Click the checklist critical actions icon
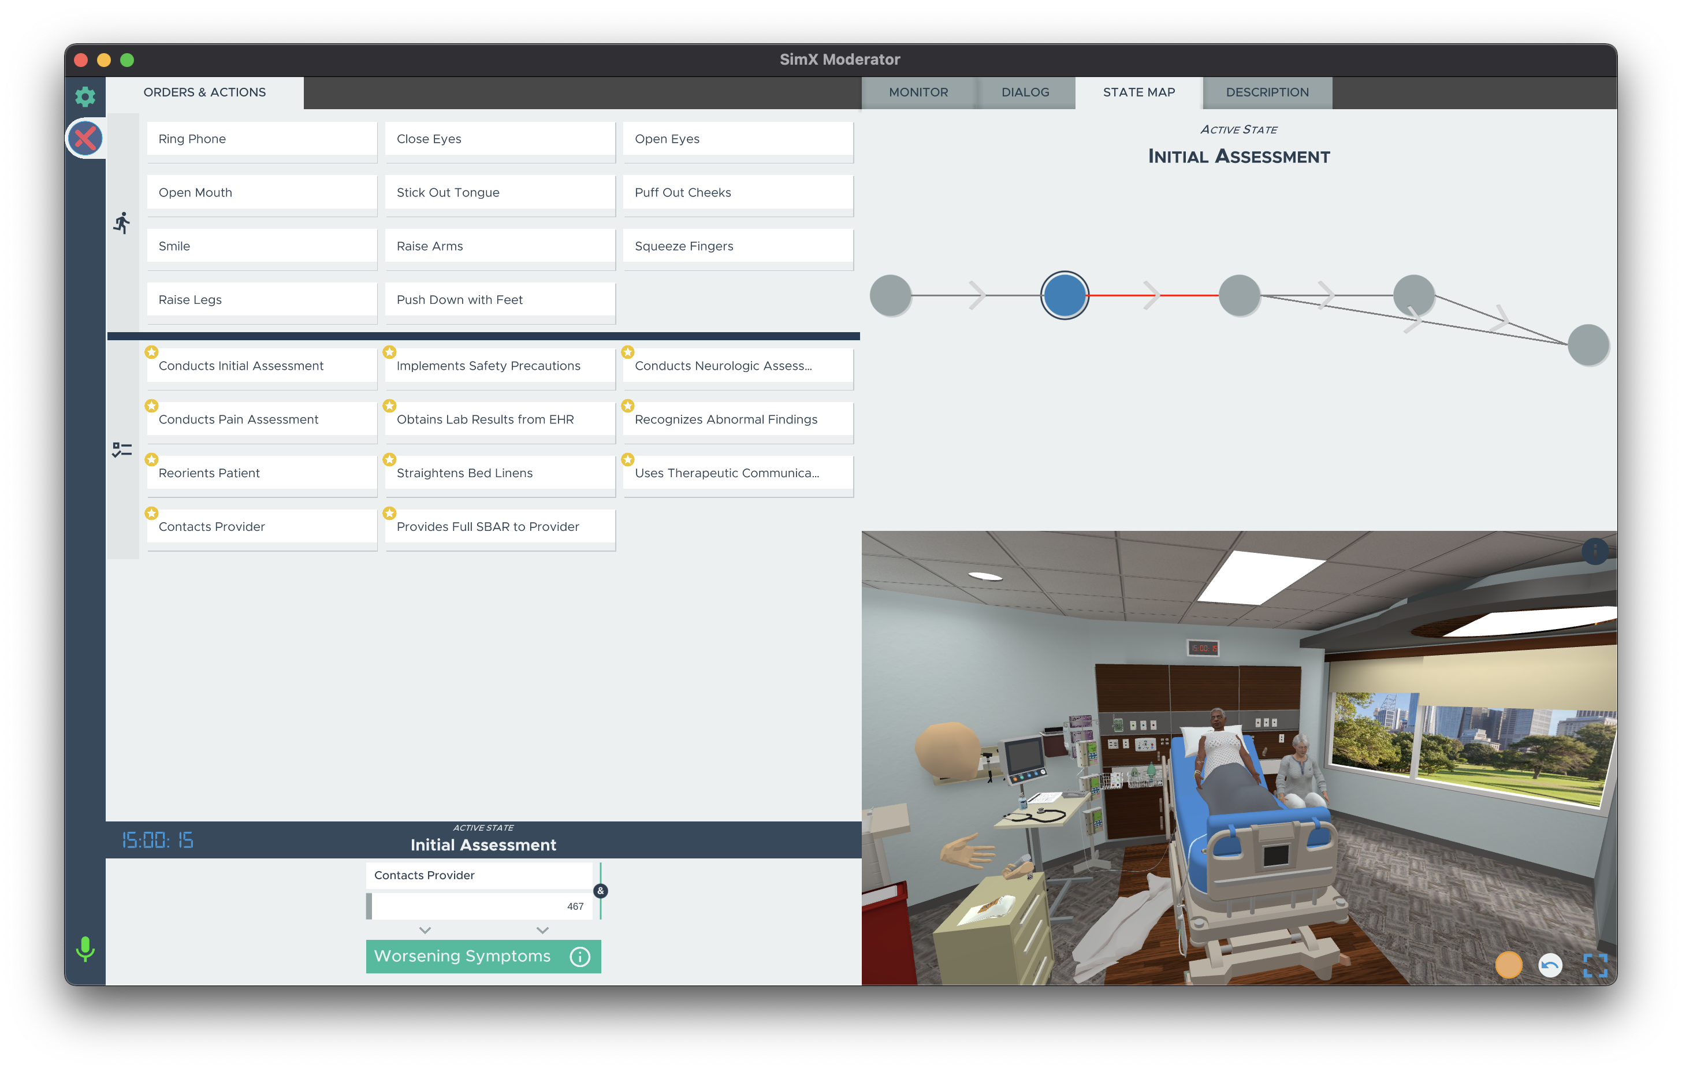Image resolution: width=1682 pixels, height=1071 pixels. [122, 449]
